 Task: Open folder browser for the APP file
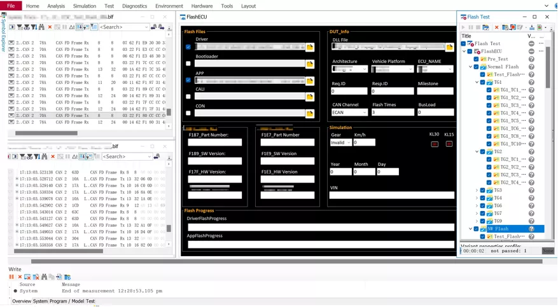click(310, 81)
